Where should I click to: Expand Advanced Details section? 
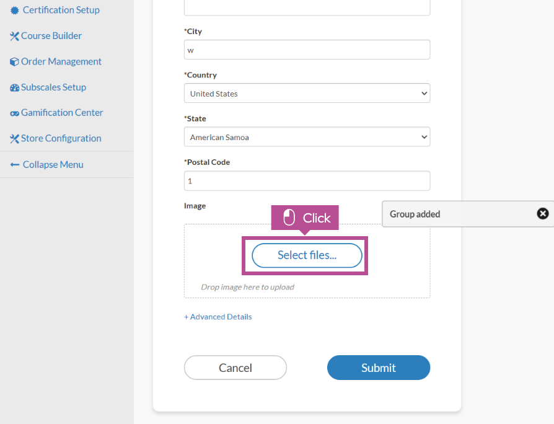pyautogui.click(x=218, y=317)
